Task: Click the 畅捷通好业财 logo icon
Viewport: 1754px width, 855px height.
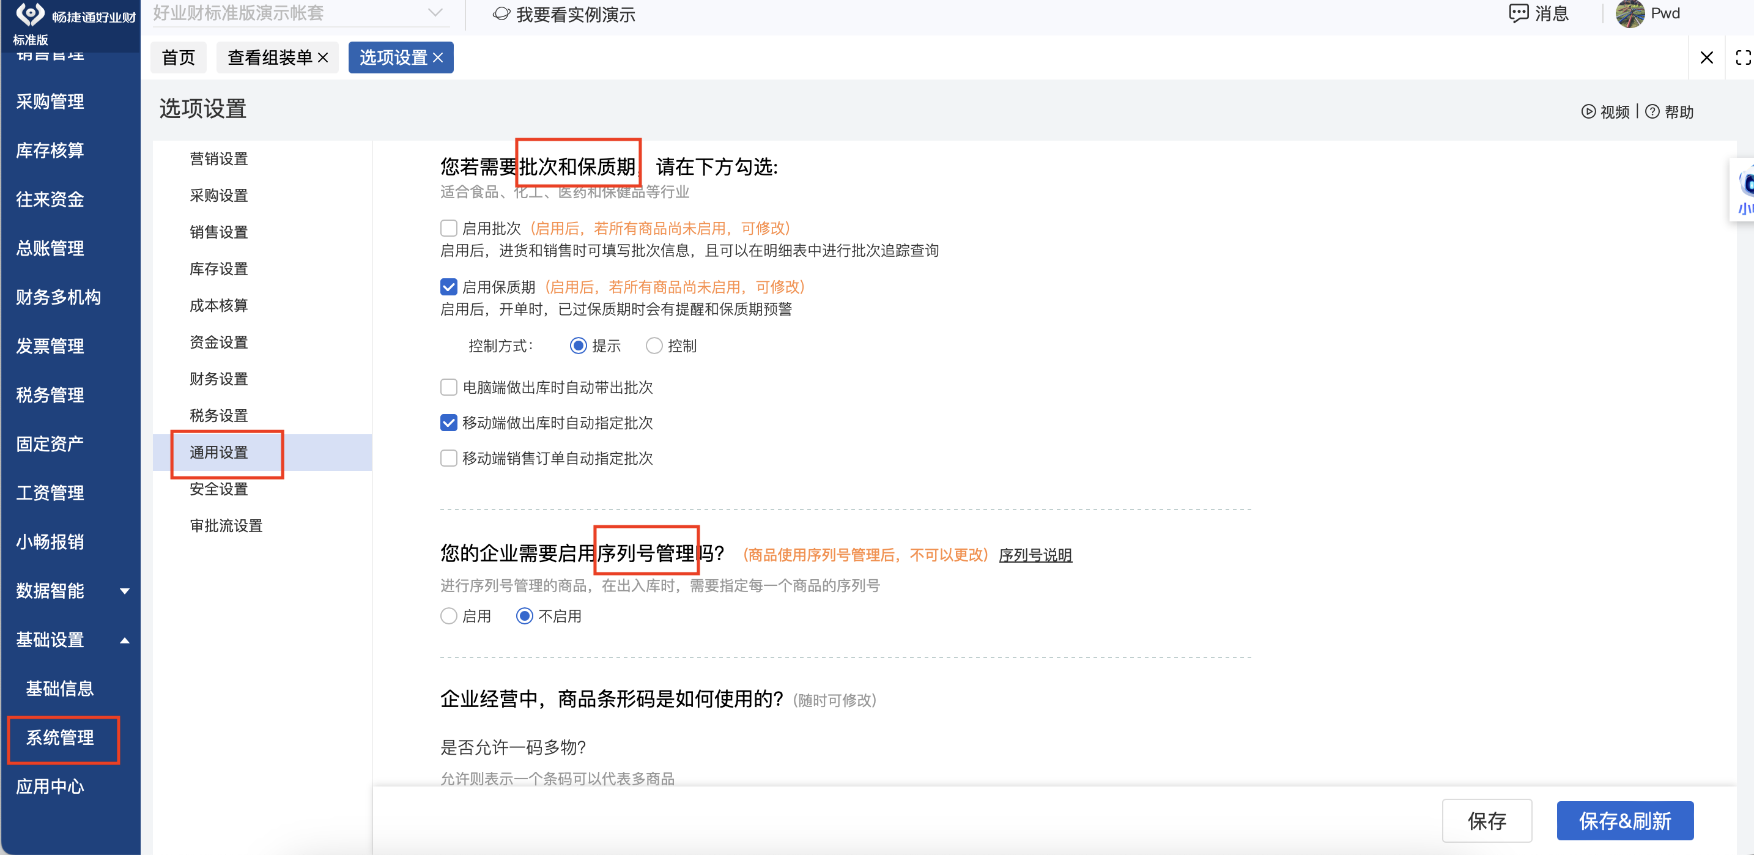Action: point(30,15)
